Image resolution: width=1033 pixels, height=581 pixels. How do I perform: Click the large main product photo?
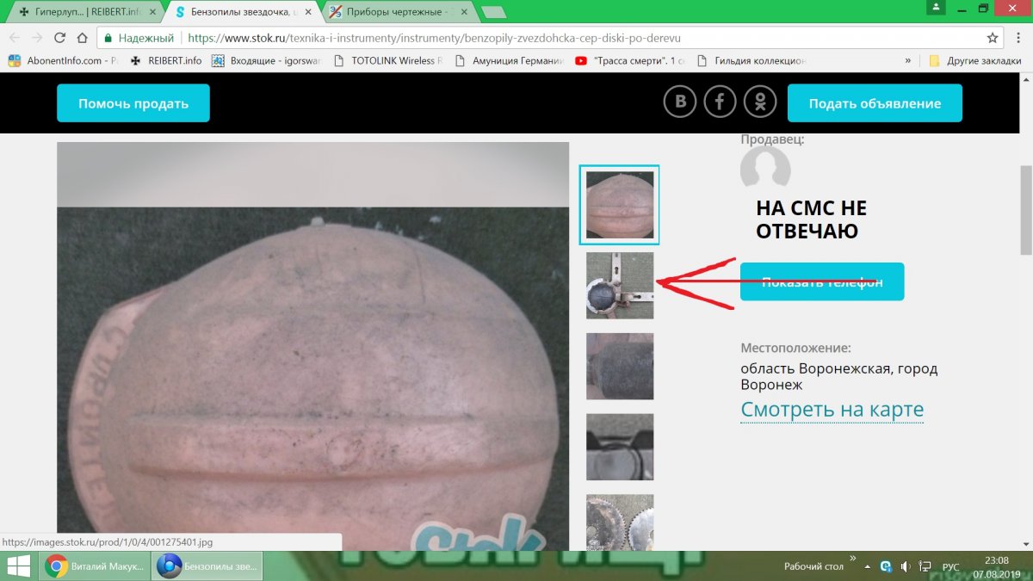pos(313,346)
